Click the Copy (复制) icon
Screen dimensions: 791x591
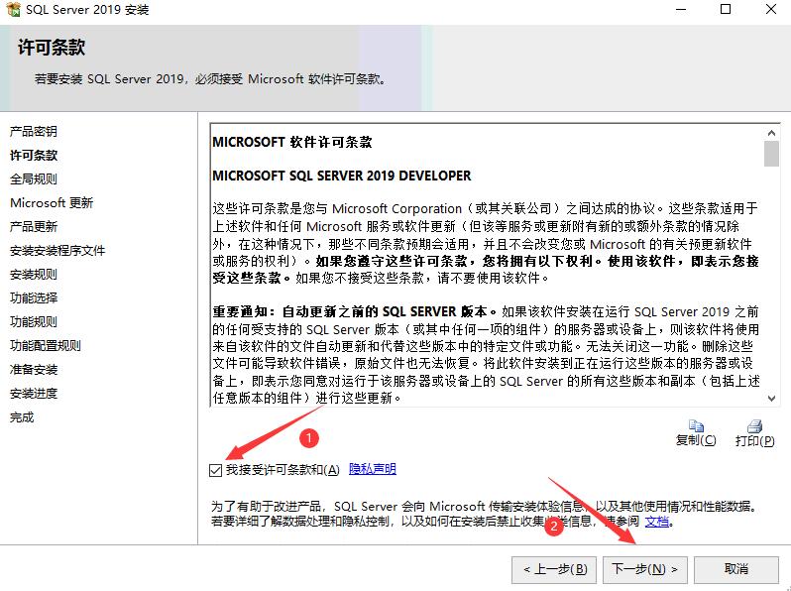(x=696, y=426)
